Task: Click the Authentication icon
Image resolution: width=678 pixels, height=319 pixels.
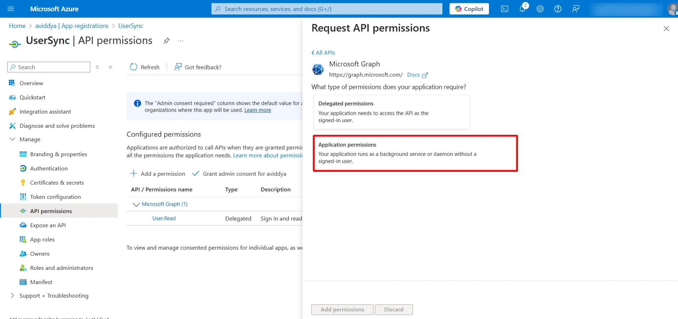Action: 23,168
